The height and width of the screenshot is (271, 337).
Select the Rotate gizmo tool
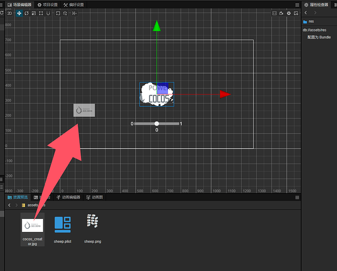click(27, 14)
